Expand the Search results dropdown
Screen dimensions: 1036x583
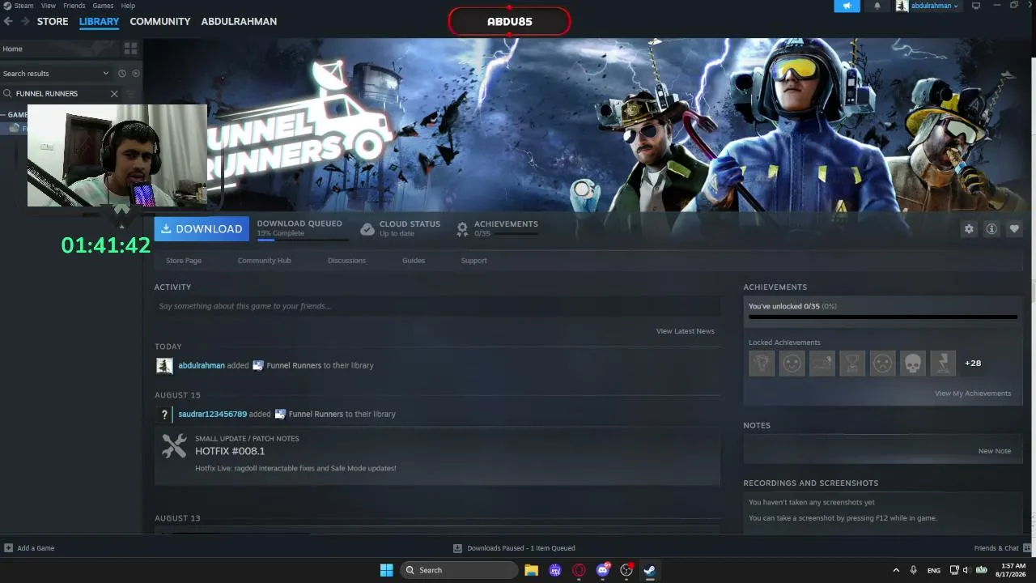click(56, 73)
